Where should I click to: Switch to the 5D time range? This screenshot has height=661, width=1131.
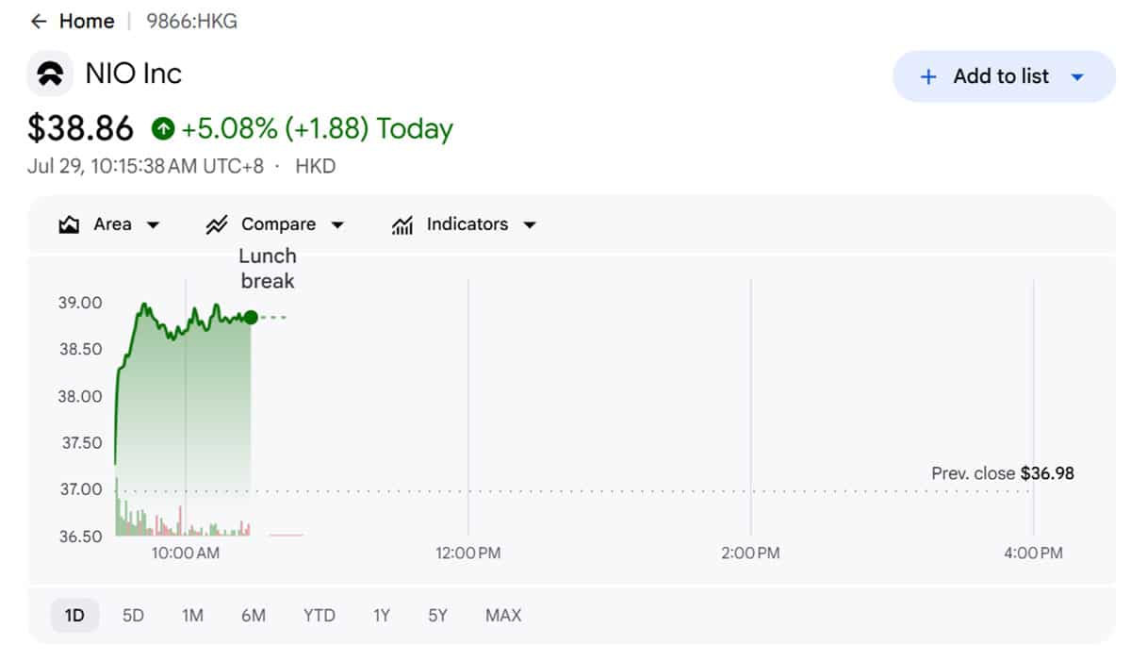pyautogui.click(x=133, y=616)
